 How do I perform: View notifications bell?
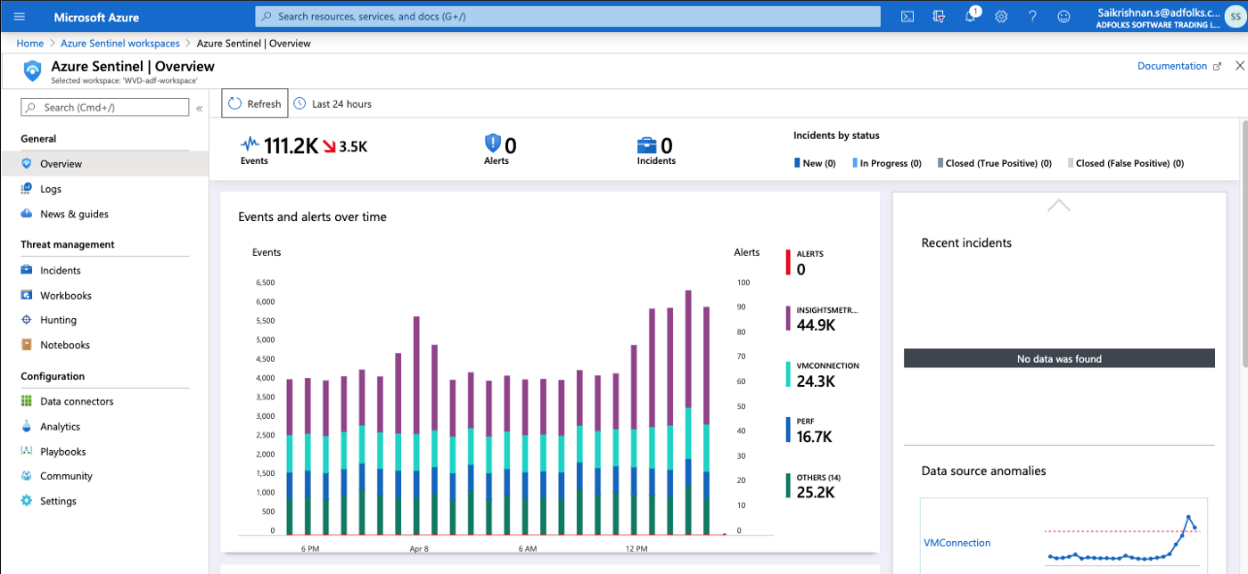[x=971, y=17]
